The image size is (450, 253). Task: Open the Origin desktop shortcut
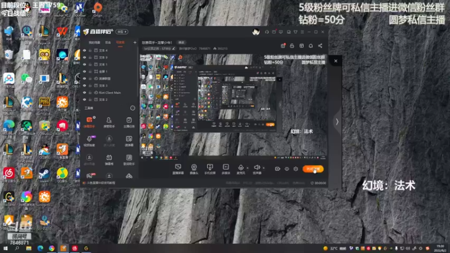point(97,10)
